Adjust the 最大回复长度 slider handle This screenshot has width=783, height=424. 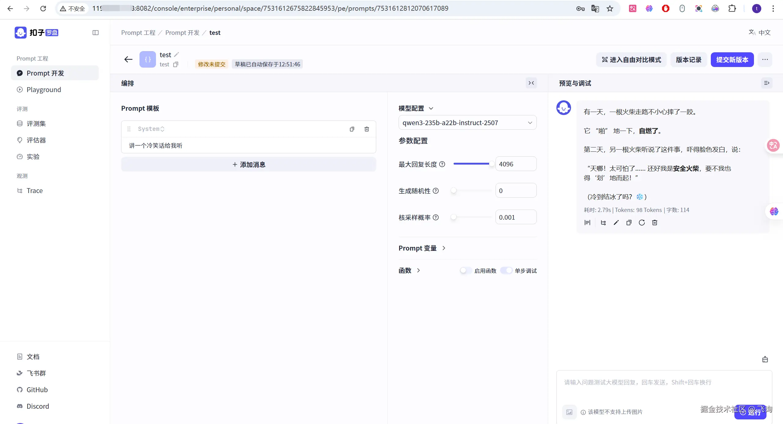pyautogui.click(x=491, y=164)
